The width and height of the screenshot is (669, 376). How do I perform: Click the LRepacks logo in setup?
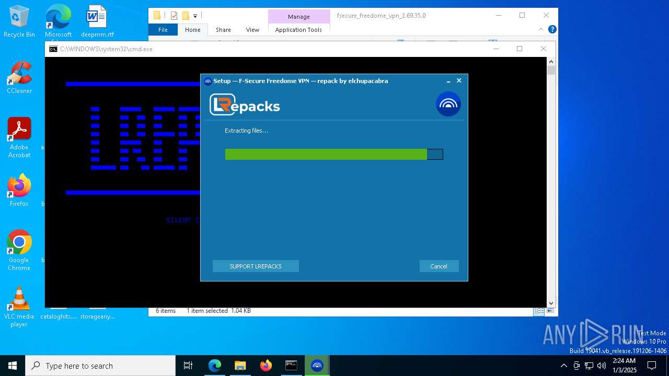(245, 104)
